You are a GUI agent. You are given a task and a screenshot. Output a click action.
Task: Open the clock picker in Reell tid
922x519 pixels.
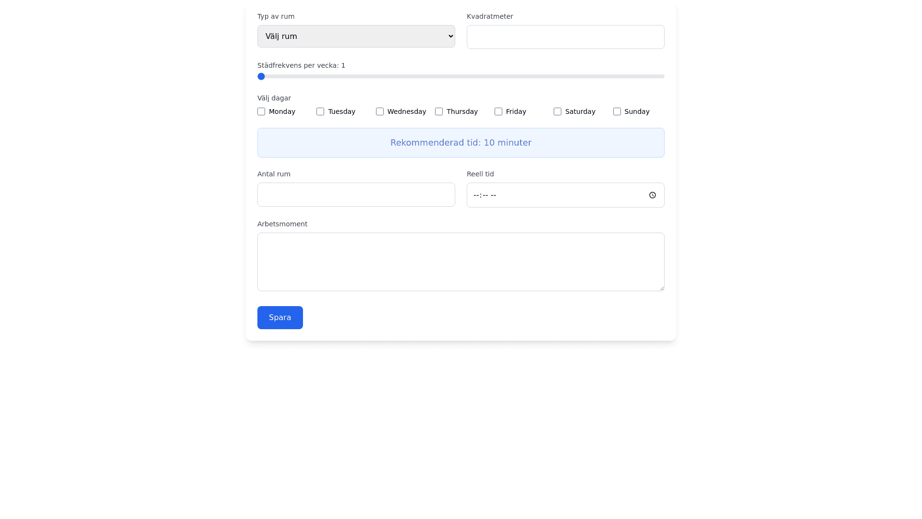pyautogui.click(x=652, y=195)
